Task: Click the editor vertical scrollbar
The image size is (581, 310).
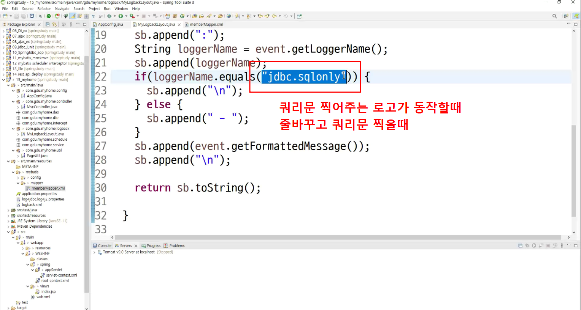Action: (574, 171)
